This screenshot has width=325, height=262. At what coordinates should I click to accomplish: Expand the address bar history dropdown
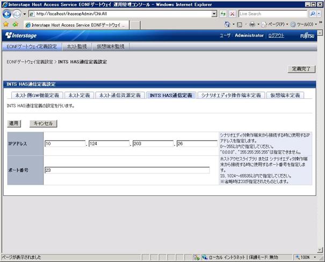click(x=214, y=14)
